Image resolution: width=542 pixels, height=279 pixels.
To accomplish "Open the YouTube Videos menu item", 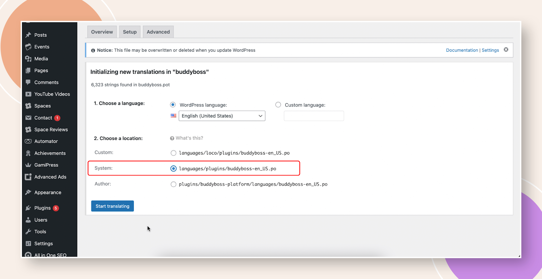I will coord(52,94).
